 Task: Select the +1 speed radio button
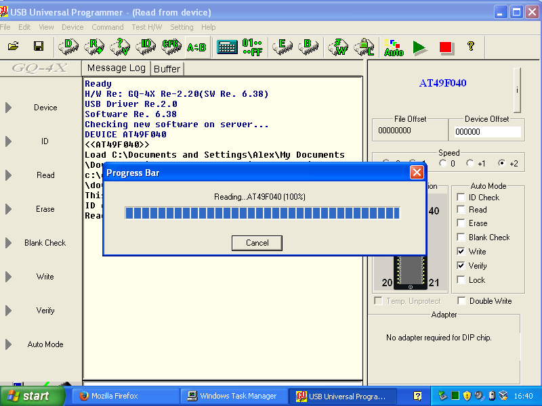tap(472, 163)
